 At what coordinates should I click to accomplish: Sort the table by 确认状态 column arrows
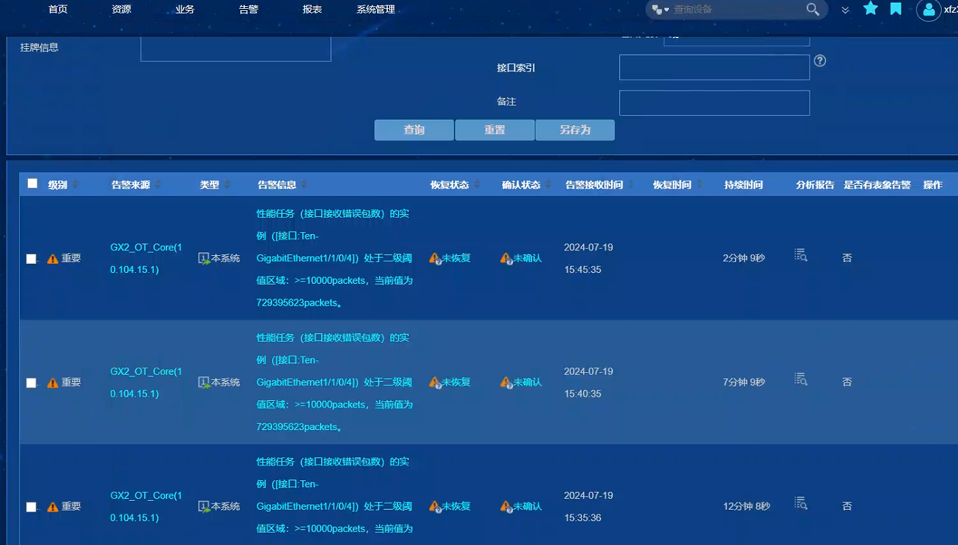click(x=548, y=184)
